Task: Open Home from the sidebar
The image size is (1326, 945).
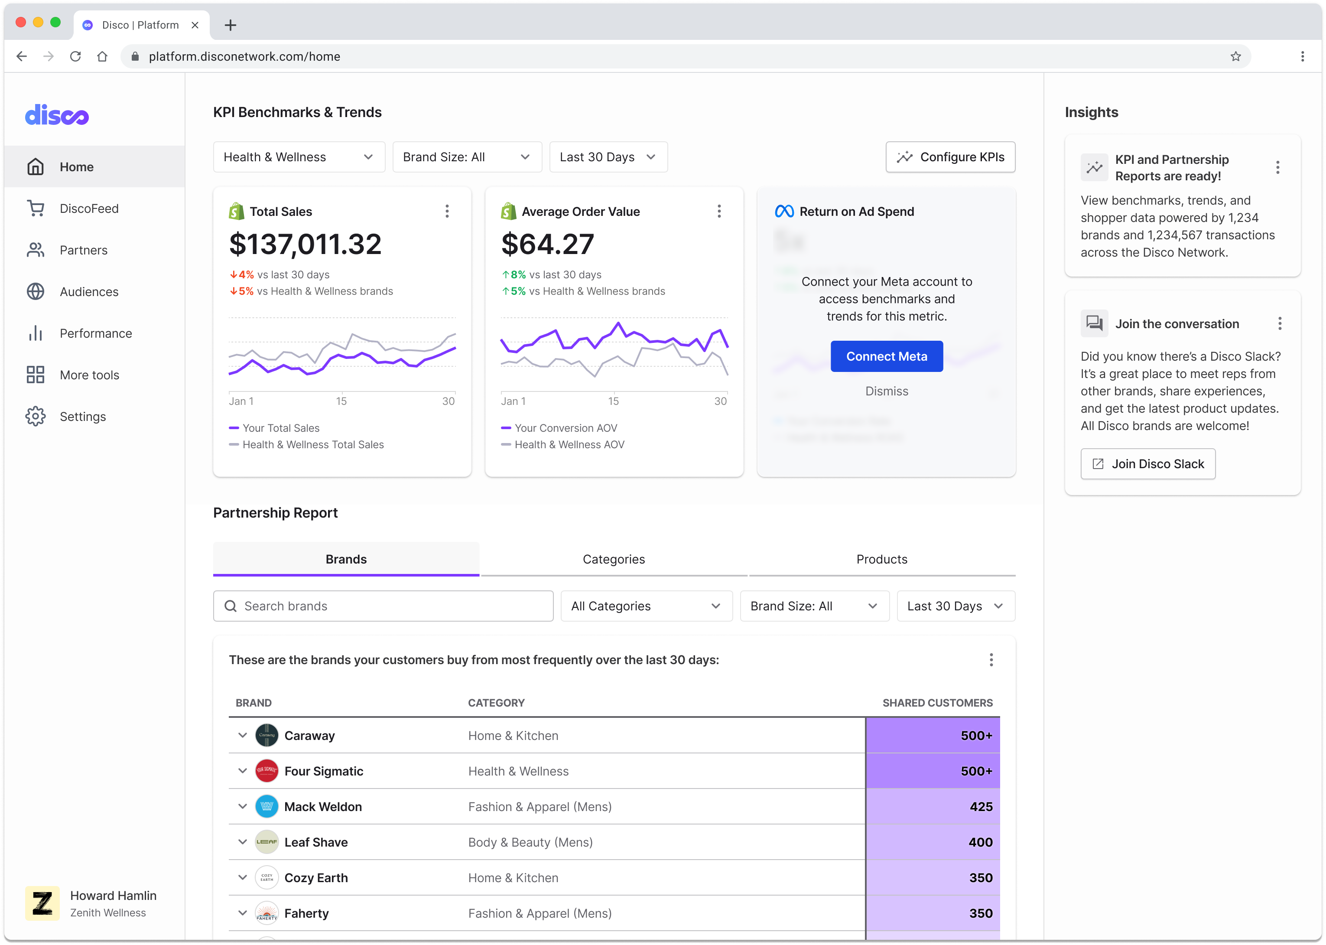Action: (x=94, y=167)
